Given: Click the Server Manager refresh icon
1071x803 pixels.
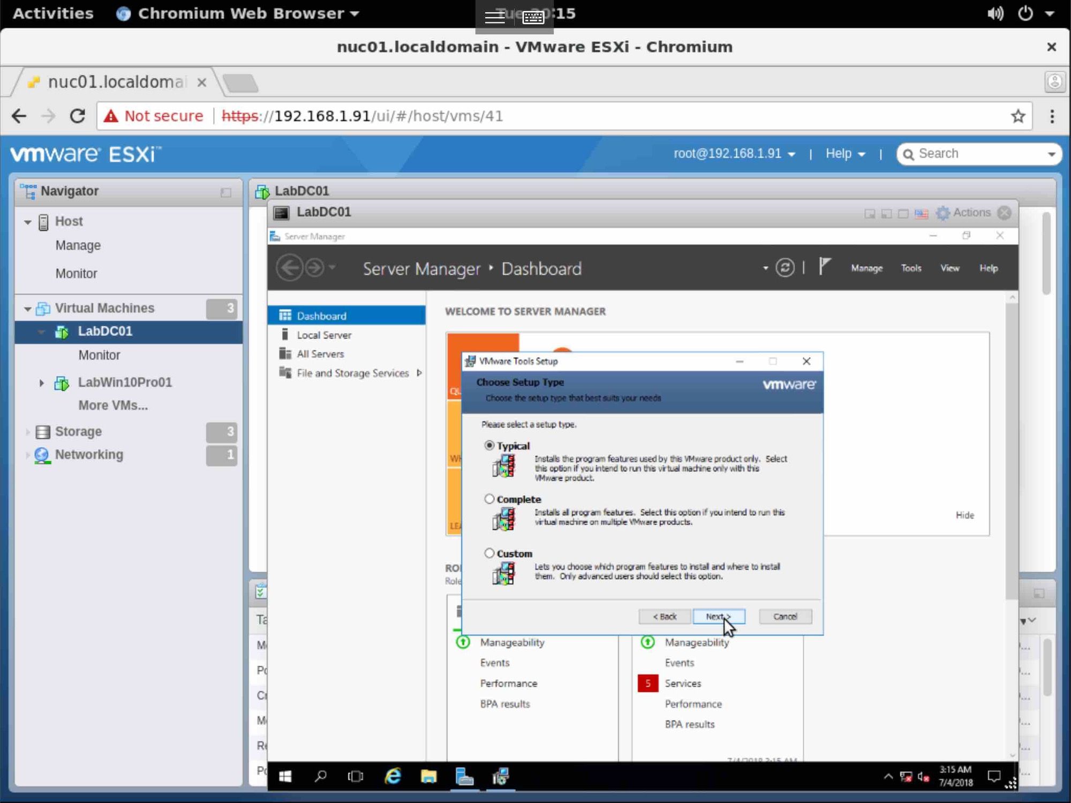Looking at the screenshot, I should tap(785, 268).
